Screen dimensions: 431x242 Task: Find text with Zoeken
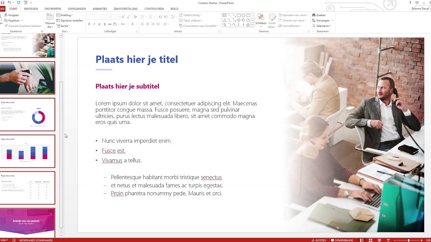coord(319,15)
